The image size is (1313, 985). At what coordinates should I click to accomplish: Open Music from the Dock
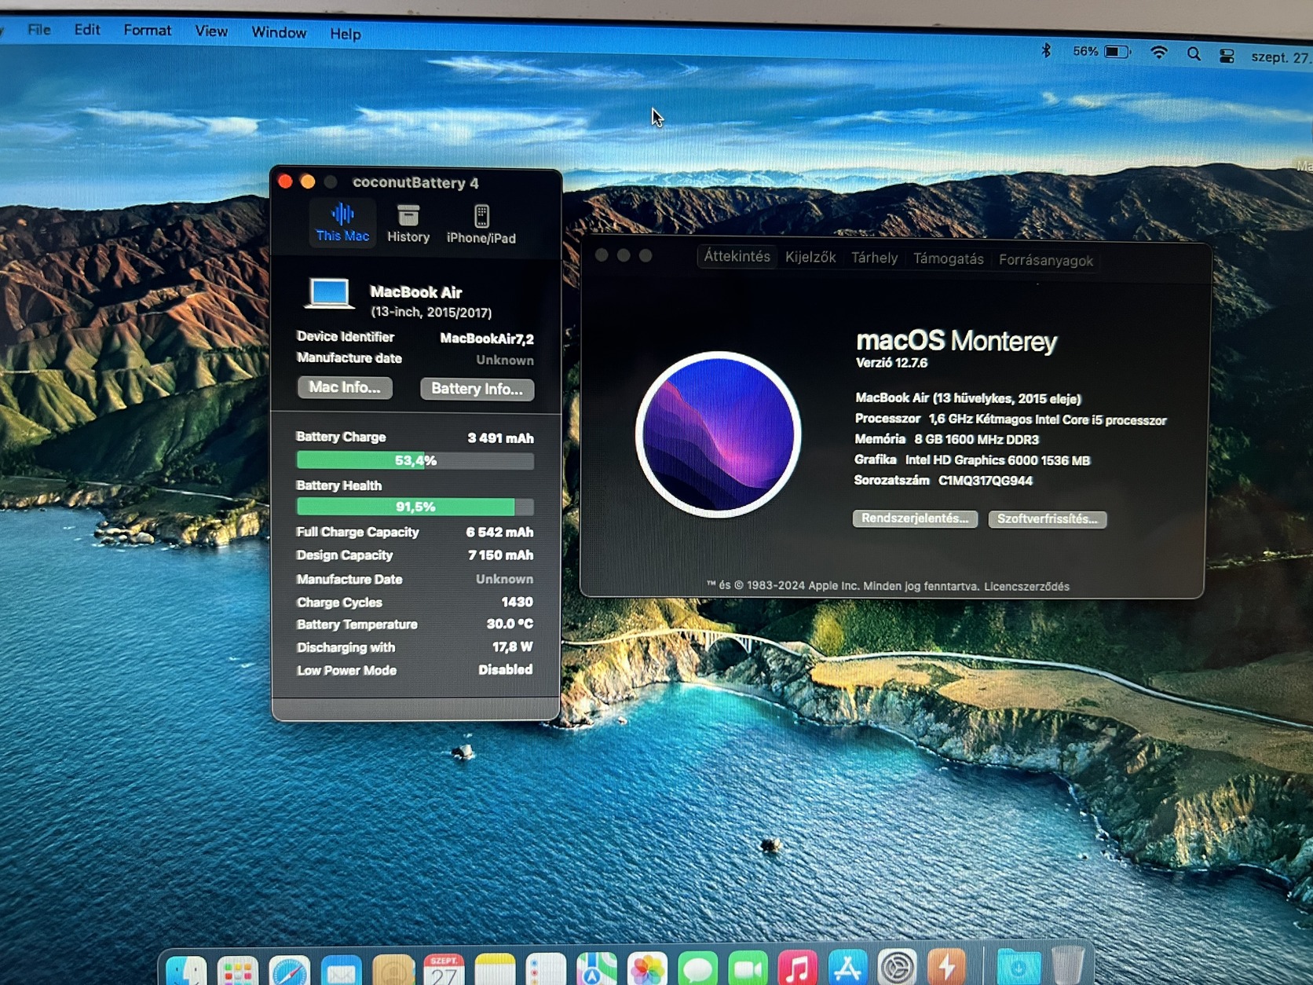798,969
